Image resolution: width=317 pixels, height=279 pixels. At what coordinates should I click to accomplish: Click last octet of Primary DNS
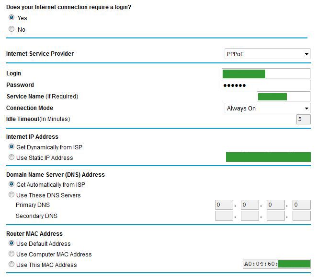pos(302,205)
